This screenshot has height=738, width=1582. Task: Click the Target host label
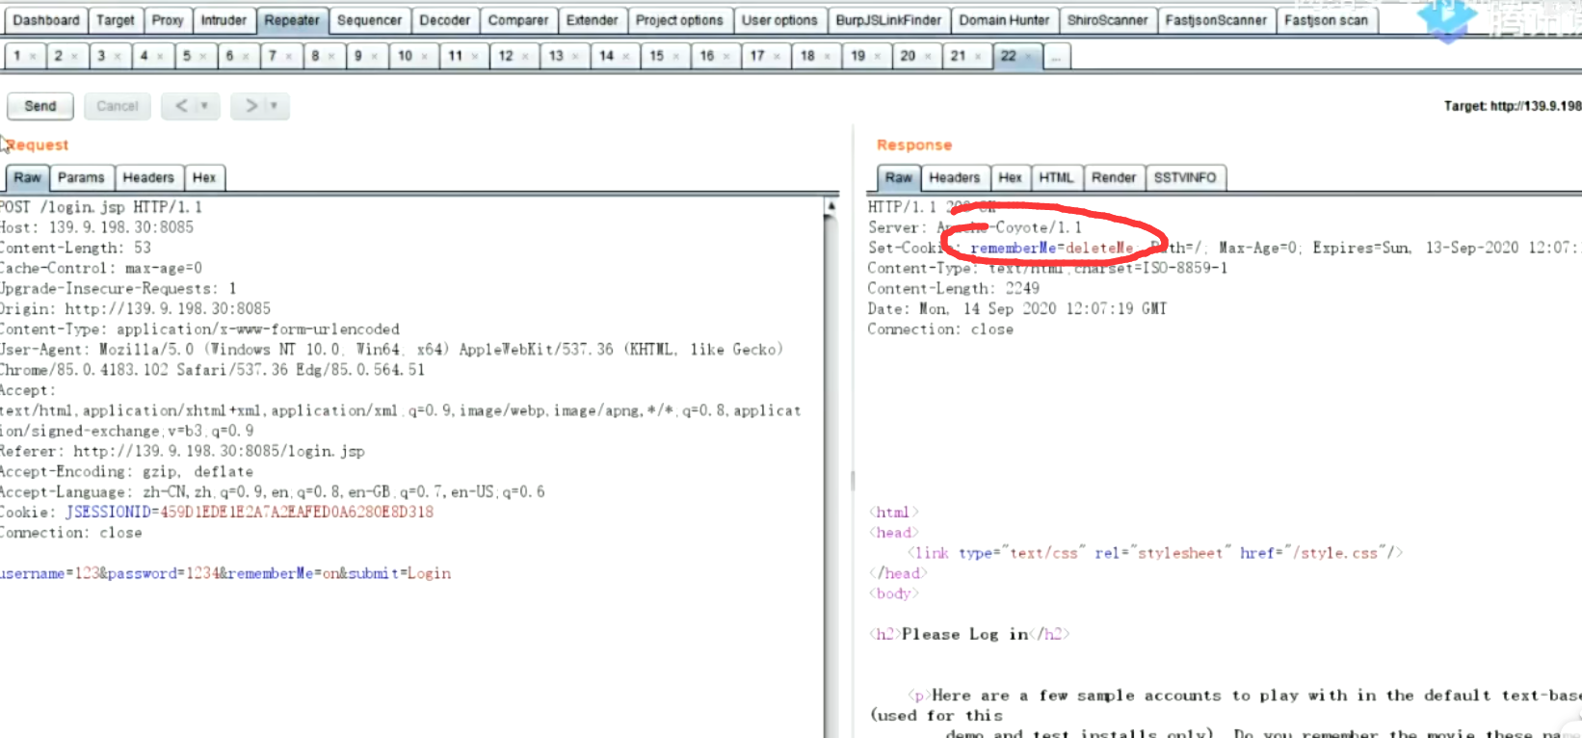coord(1513,106)
